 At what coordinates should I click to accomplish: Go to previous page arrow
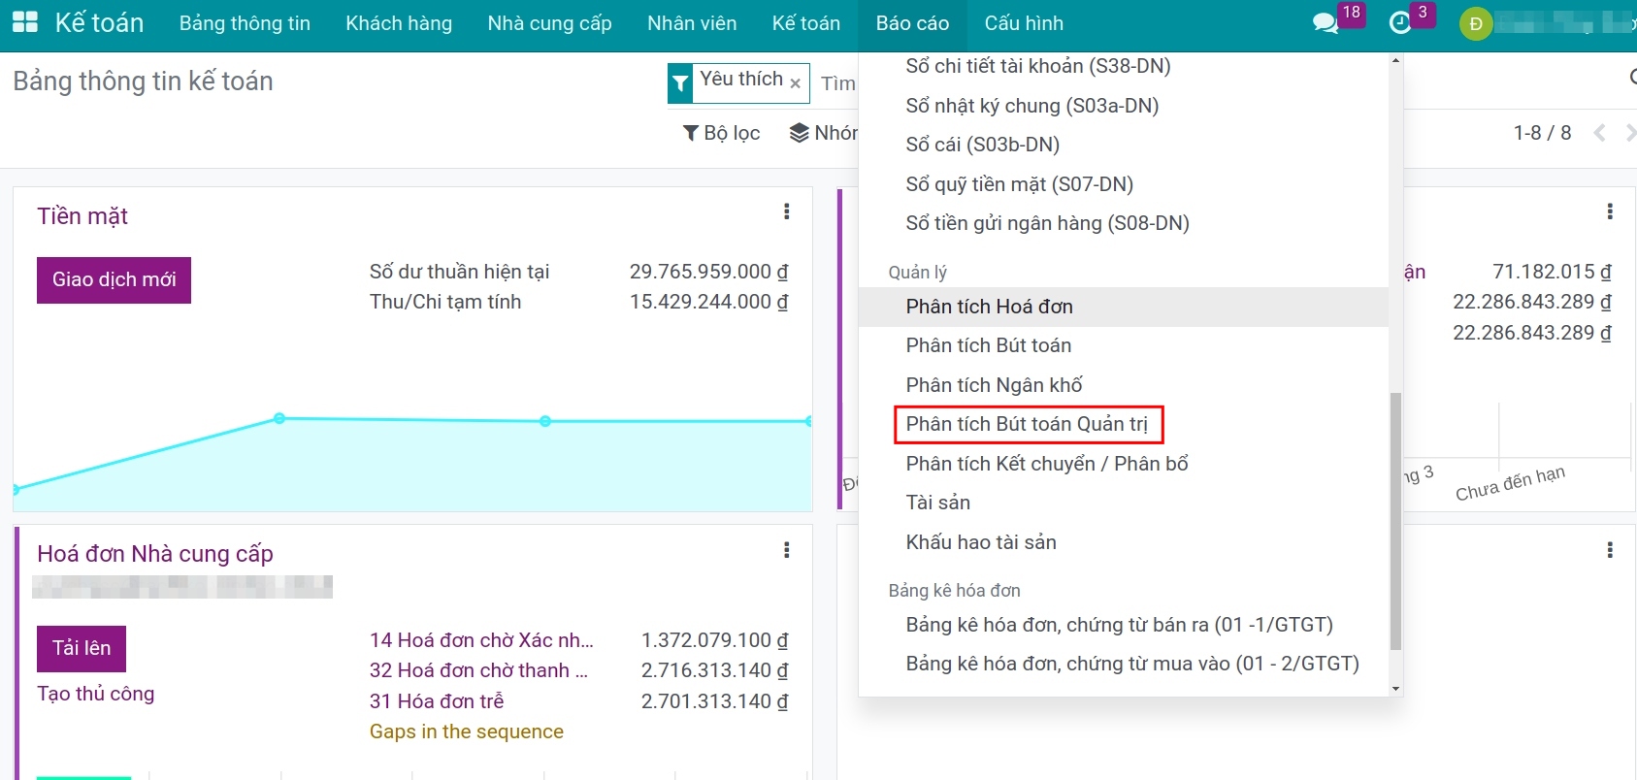click(x=1599, y=133)
